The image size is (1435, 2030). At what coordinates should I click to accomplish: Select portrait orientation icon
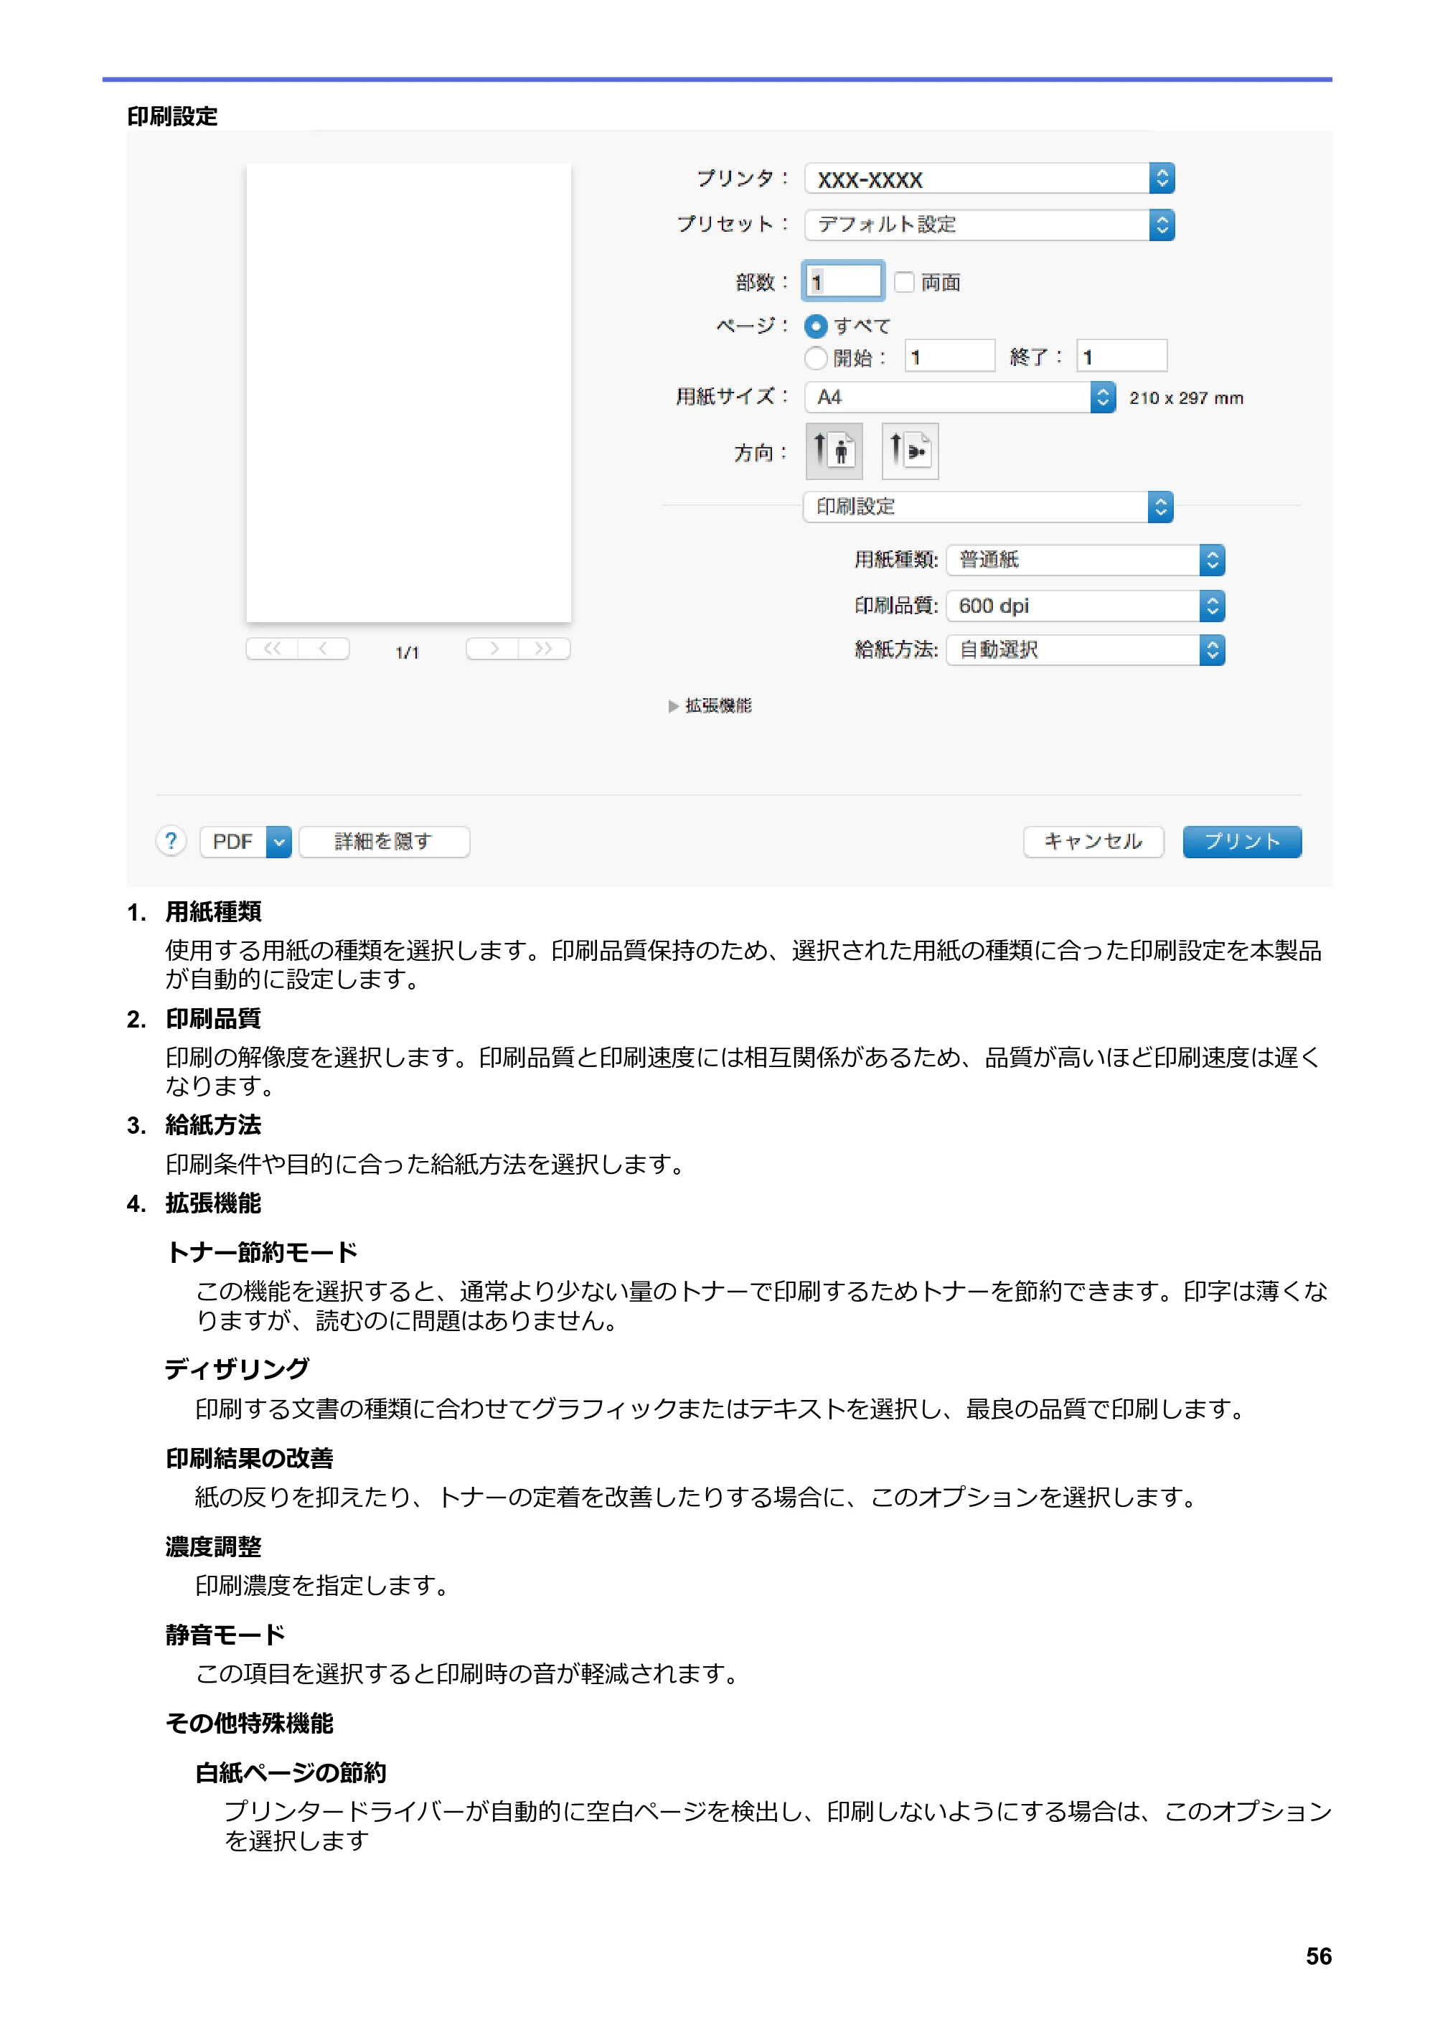(834, 451)
